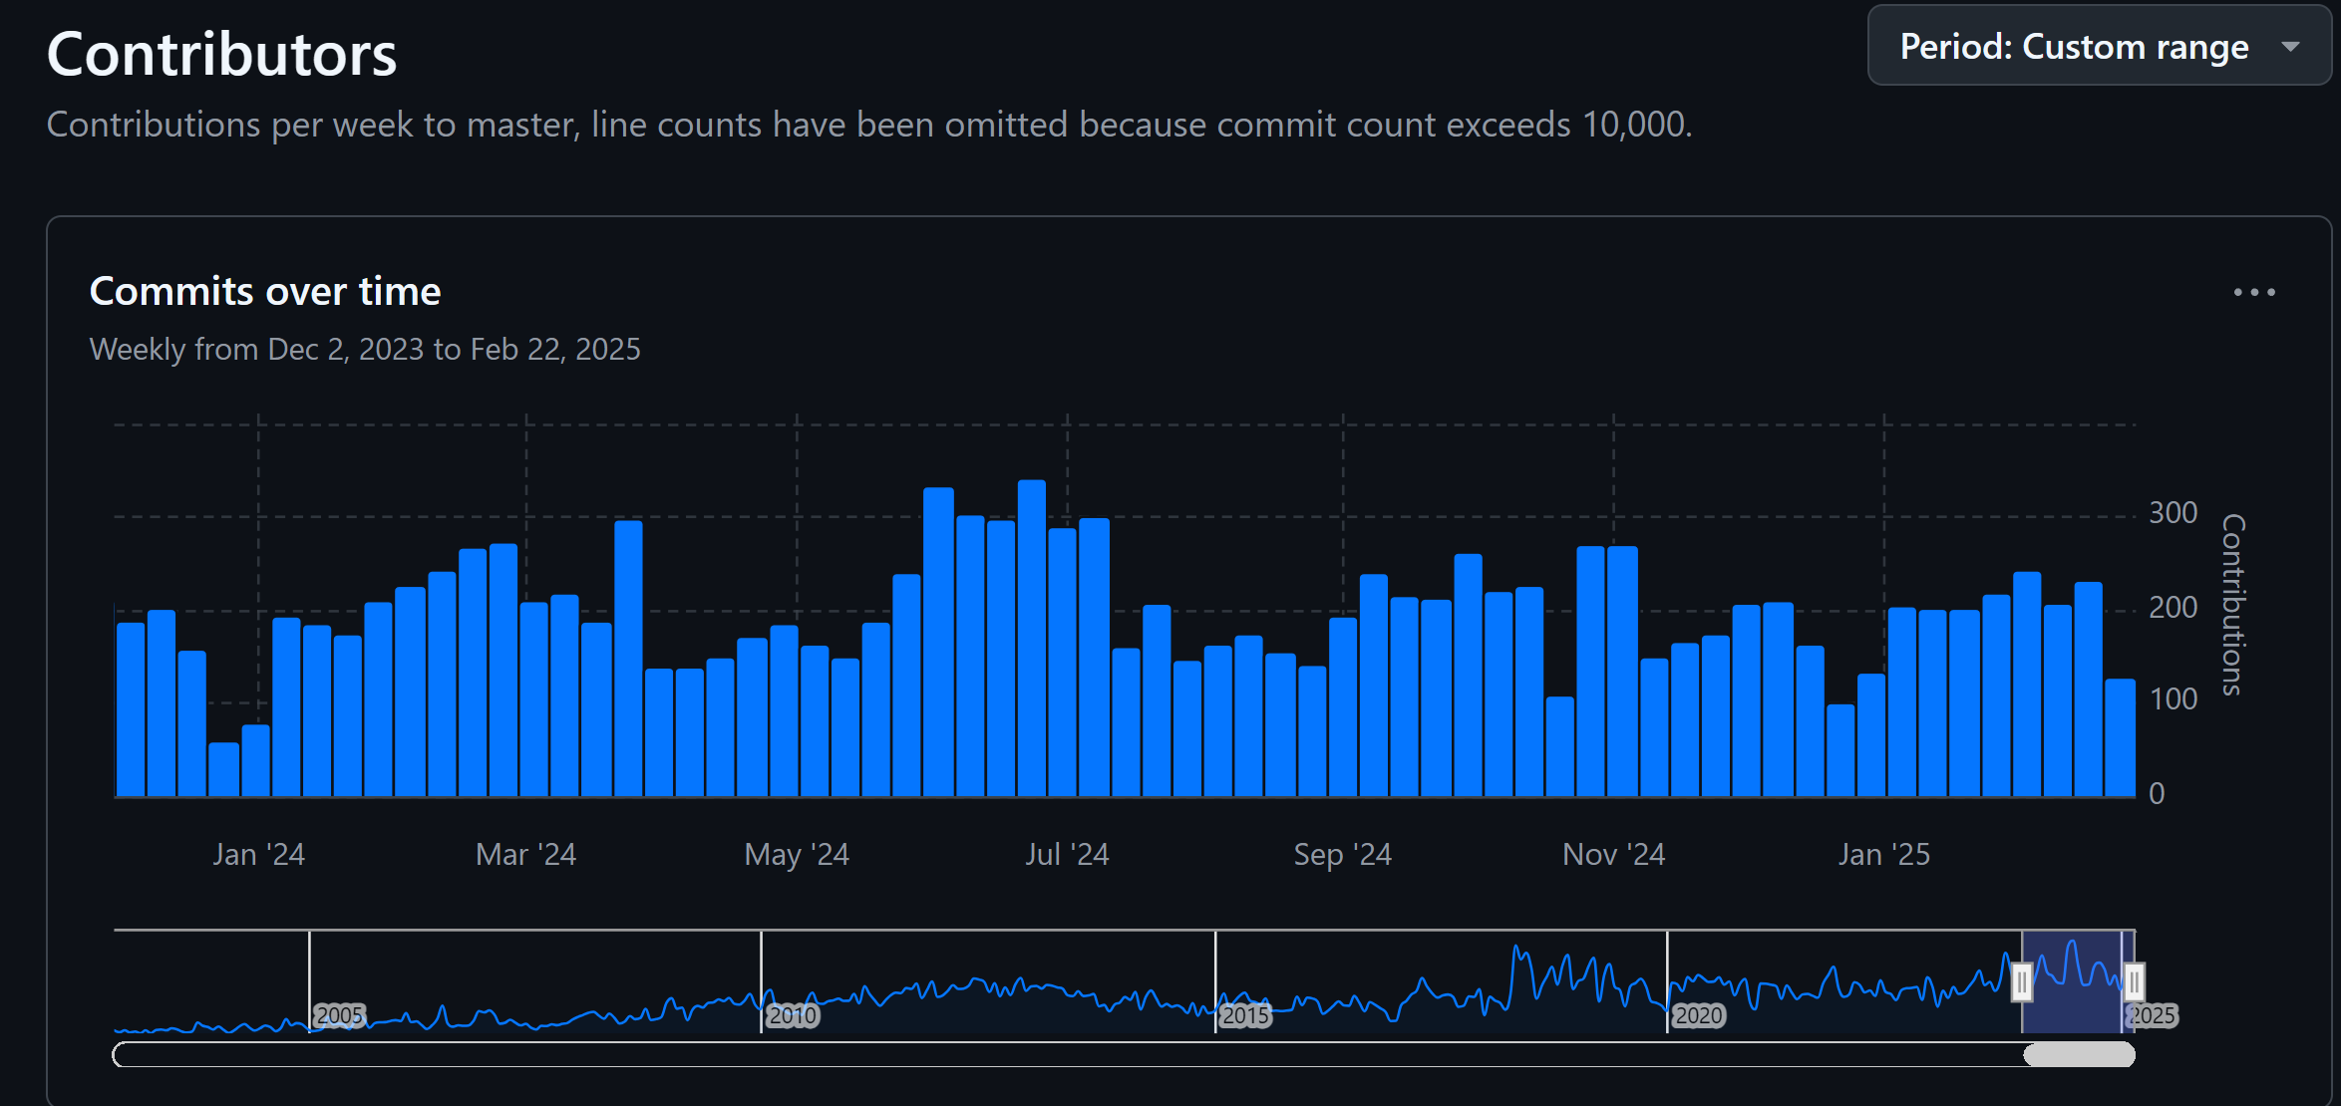Click the 2010 marker on overview timeline
Viewport: 2341px width, 1106px height.
click(x=793, y=1015)
